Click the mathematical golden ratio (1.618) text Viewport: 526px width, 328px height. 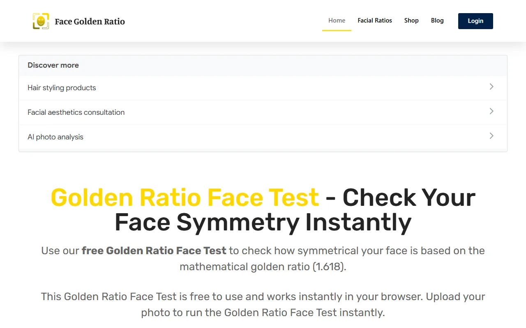pyautogui.click(x=263, y=266)
